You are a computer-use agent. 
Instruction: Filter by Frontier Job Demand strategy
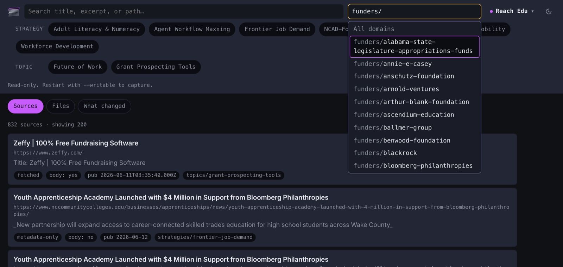click(x=277, y=29)
